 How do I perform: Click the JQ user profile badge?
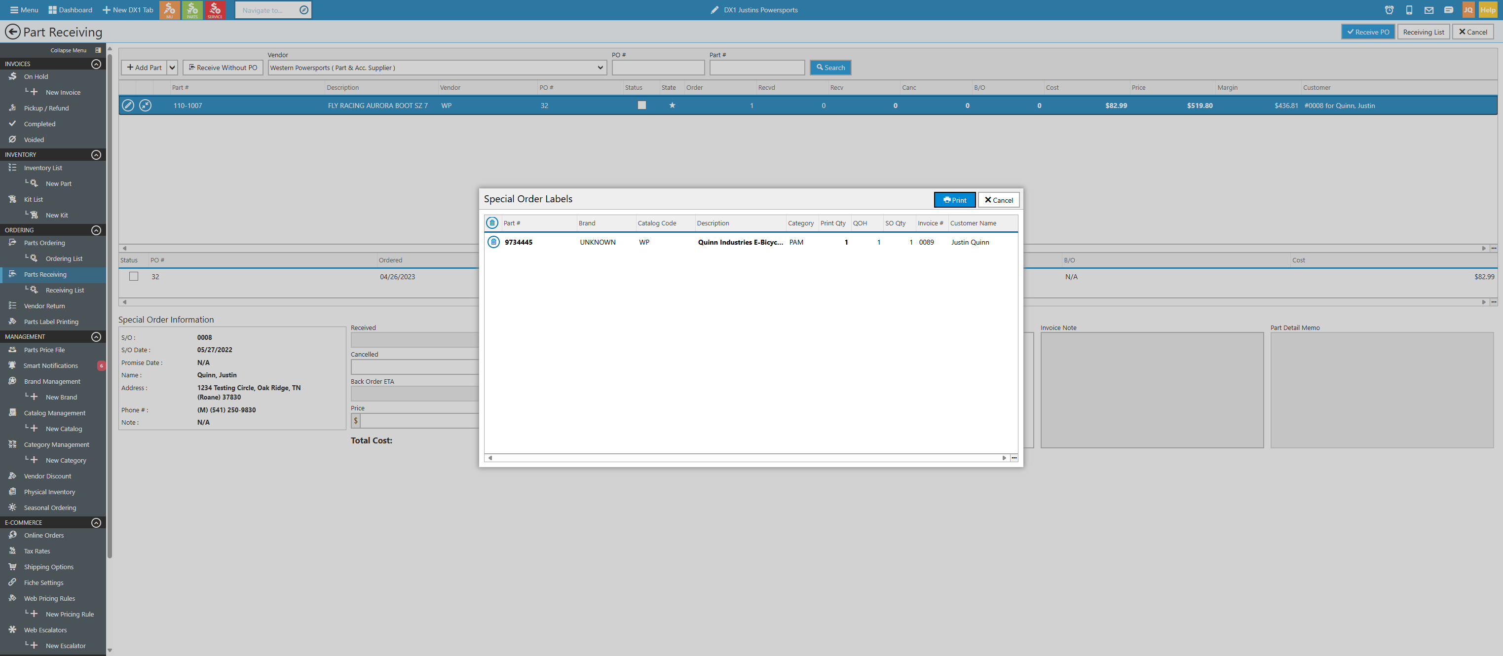(1468, 10)
